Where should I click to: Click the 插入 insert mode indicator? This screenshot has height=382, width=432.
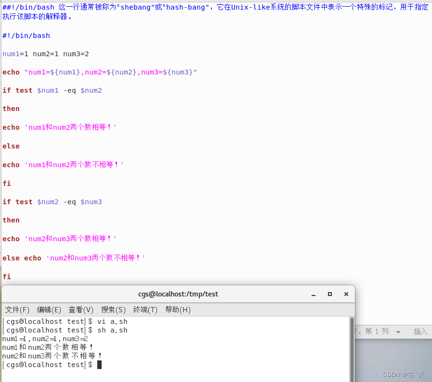[420, 332]
